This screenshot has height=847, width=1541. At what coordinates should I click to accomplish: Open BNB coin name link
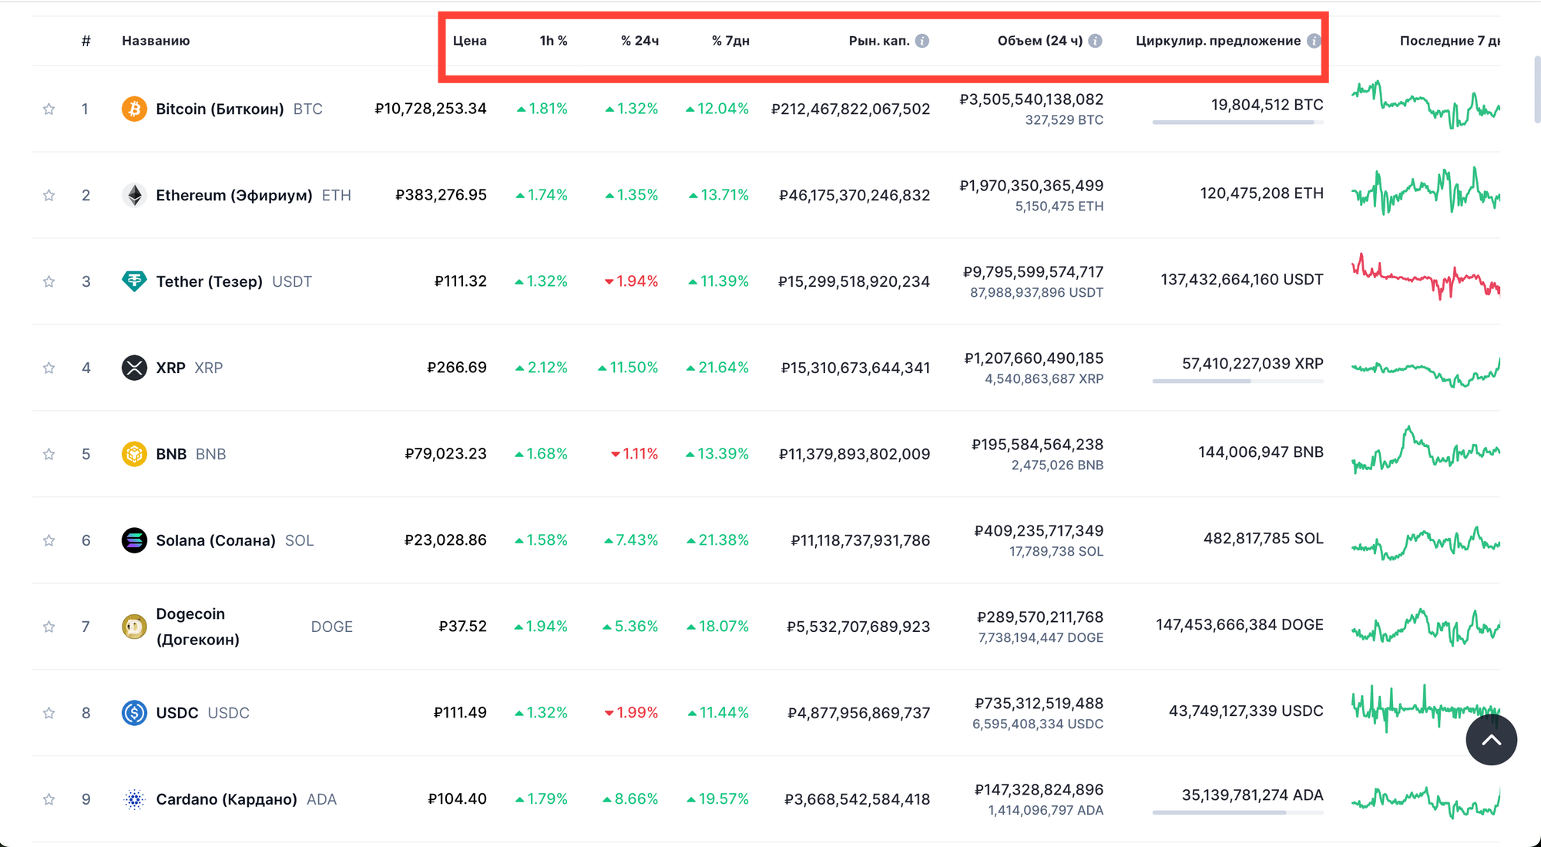pos(171,454)
